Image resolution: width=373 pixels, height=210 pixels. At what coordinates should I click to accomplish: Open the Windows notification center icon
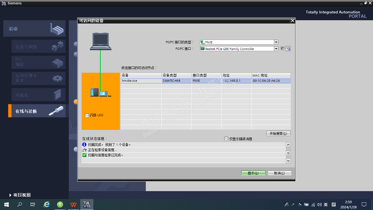[364, 205]
